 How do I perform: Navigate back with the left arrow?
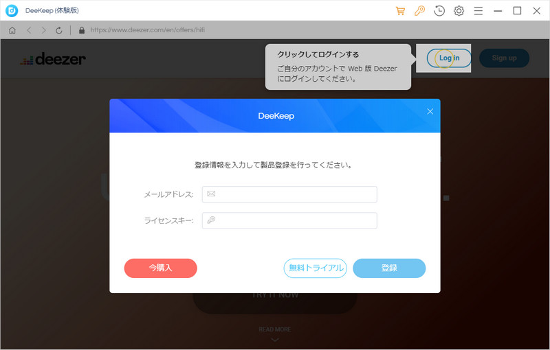29,30
